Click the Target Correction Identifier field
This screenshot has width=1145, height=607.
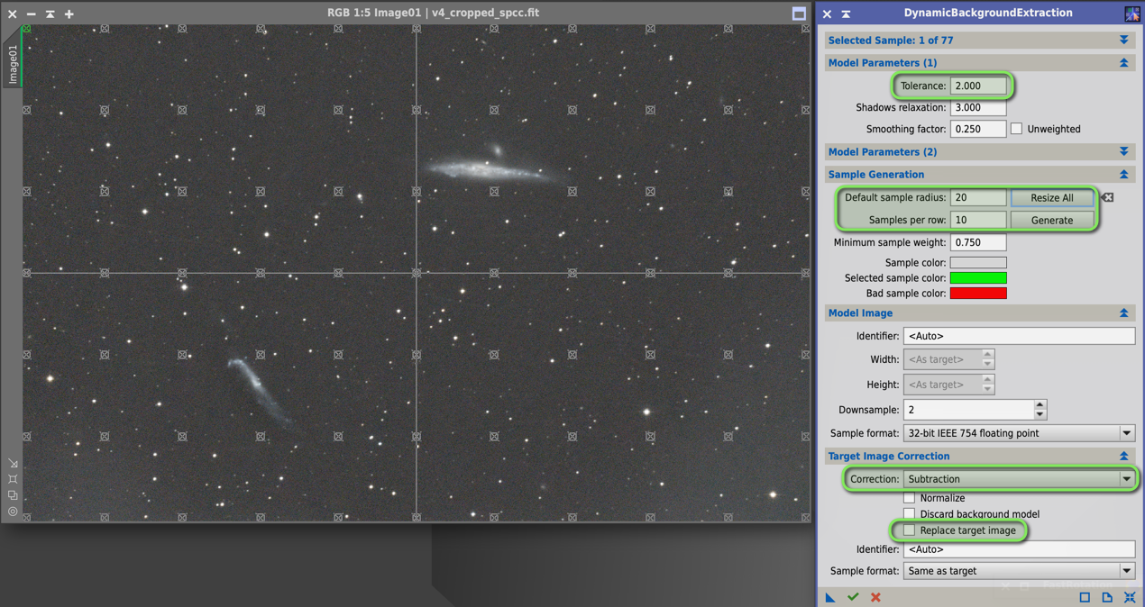1019,549
